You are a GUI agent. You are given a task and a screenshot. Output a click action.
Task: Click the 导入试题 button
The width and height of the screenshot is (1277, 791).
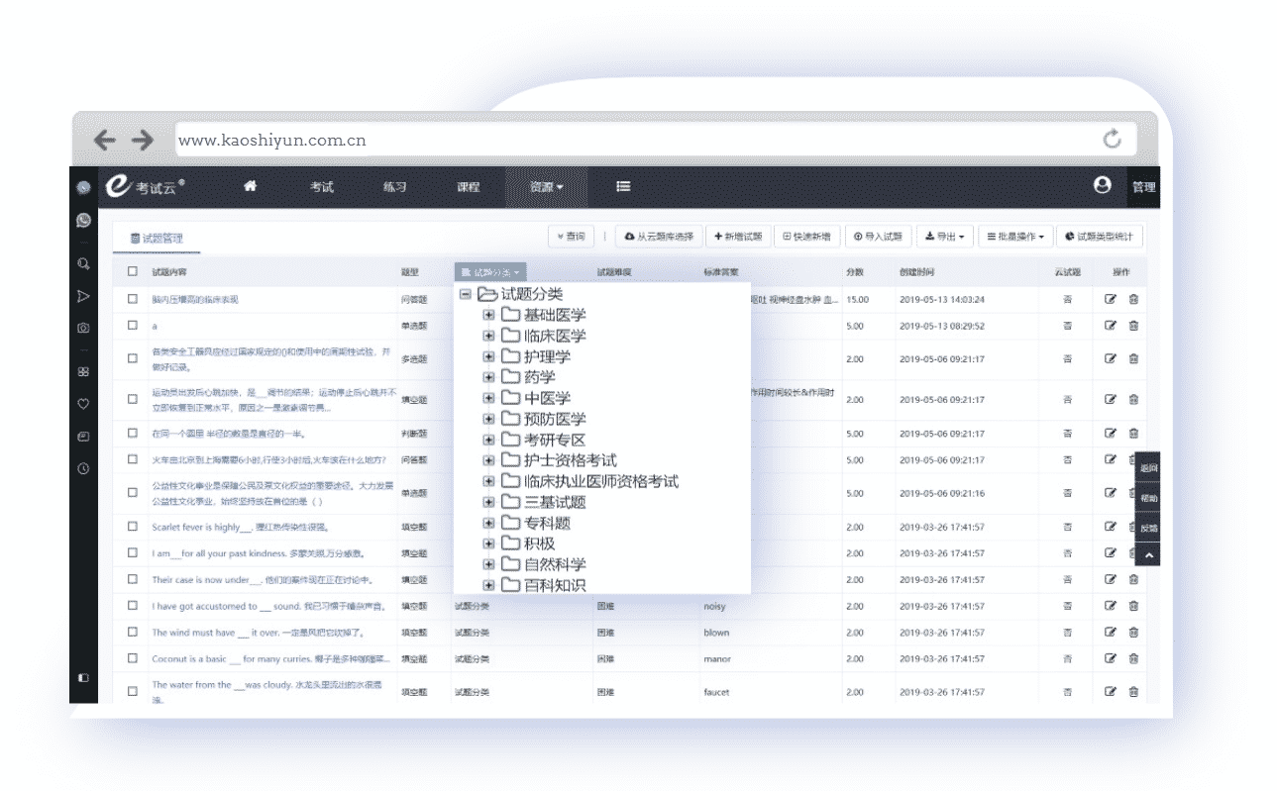pos(877,237)
